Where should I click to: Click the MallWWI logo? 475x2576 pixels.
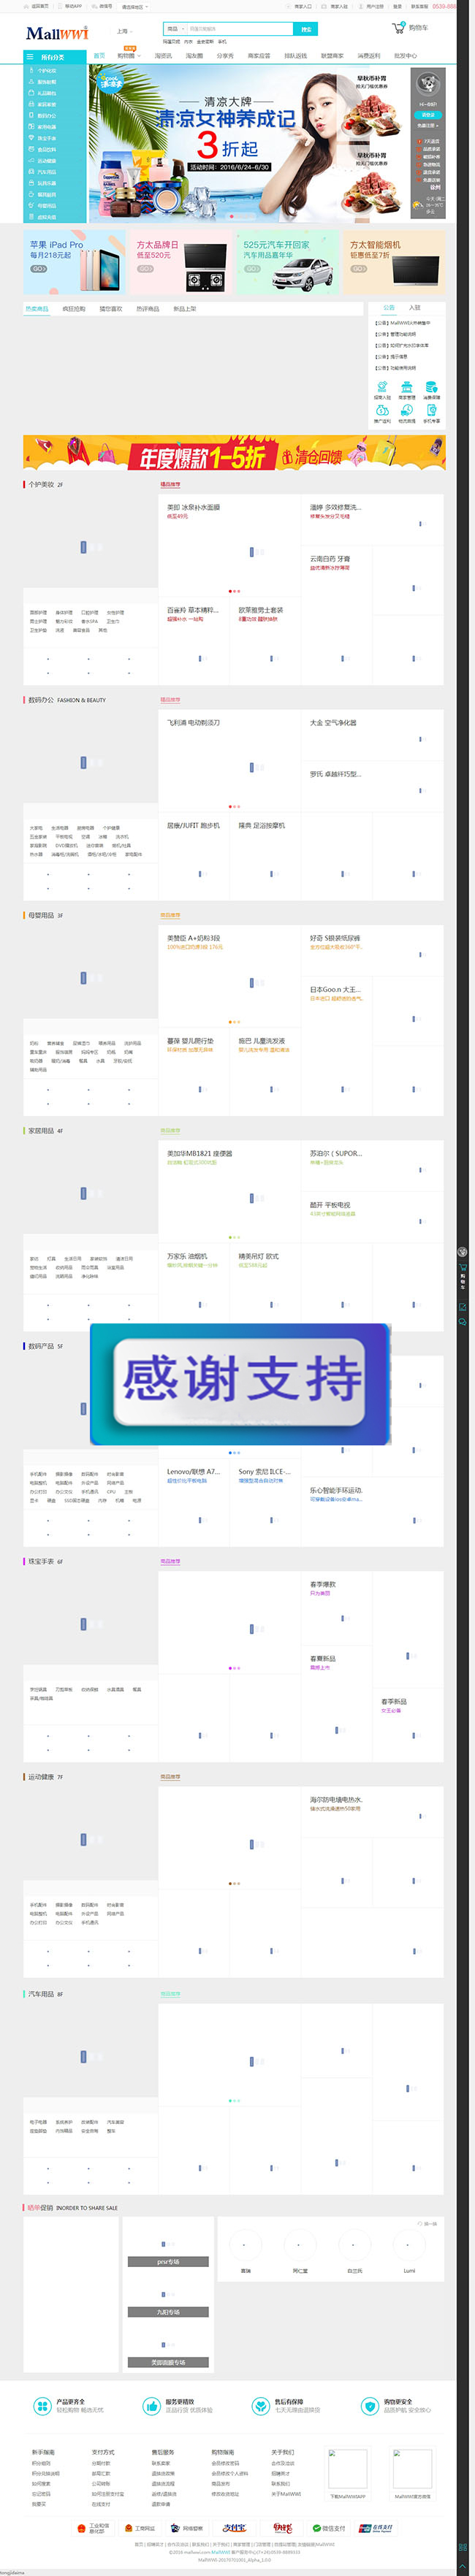[57, 33]
